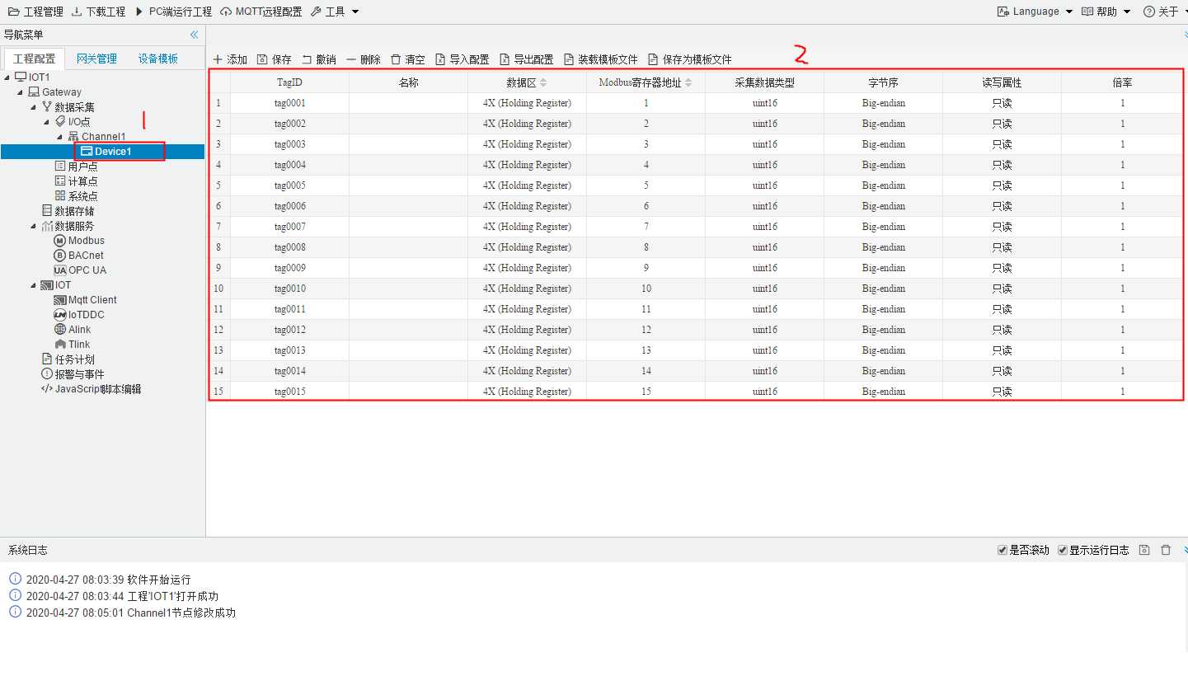This screenshot has width=1188, height=676.
Task: Click the 采集数据类型 column header
Action: 764,82
